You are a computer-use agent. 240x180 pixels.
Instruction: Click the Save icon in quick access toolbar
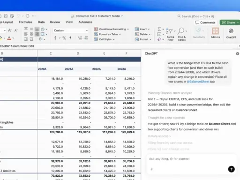point(6,16)
